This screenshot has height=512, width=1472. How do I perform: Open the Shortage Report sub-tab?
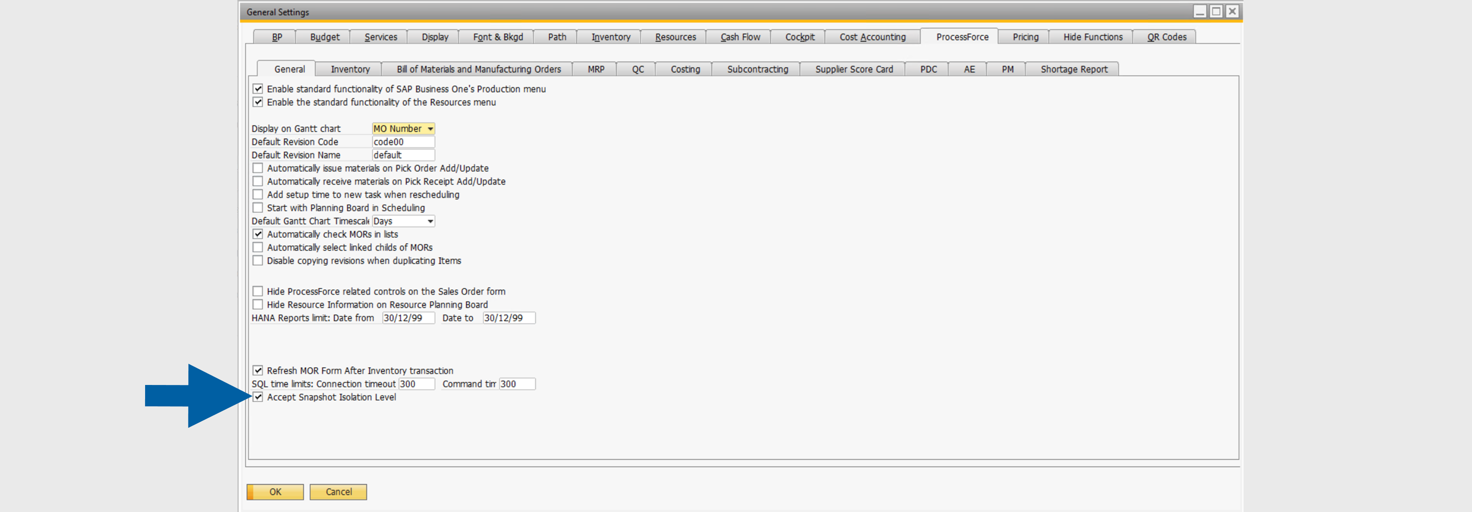1073,69
